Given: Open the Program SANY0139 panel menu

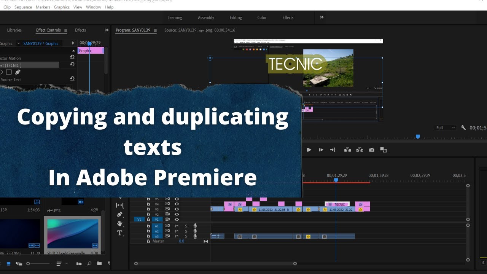Looking at the screenshot, I should pos(155,30).
